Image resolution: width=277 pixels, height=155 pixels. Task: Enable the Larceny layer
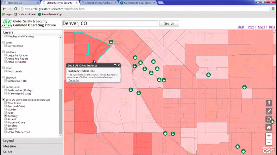tap(5, 128)
